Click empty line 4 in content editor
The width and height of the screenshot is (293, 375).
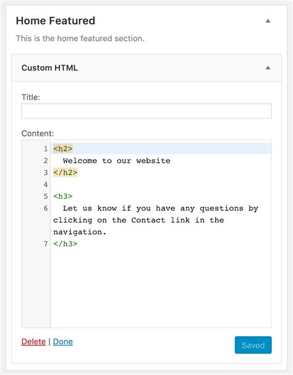click(x=161, y=184)
